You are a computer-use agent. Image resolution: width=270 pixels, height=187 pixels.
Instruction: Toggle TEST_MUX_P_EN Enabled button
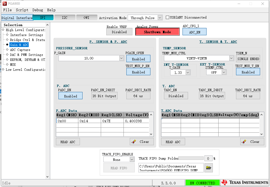click(x=138, y=72)
